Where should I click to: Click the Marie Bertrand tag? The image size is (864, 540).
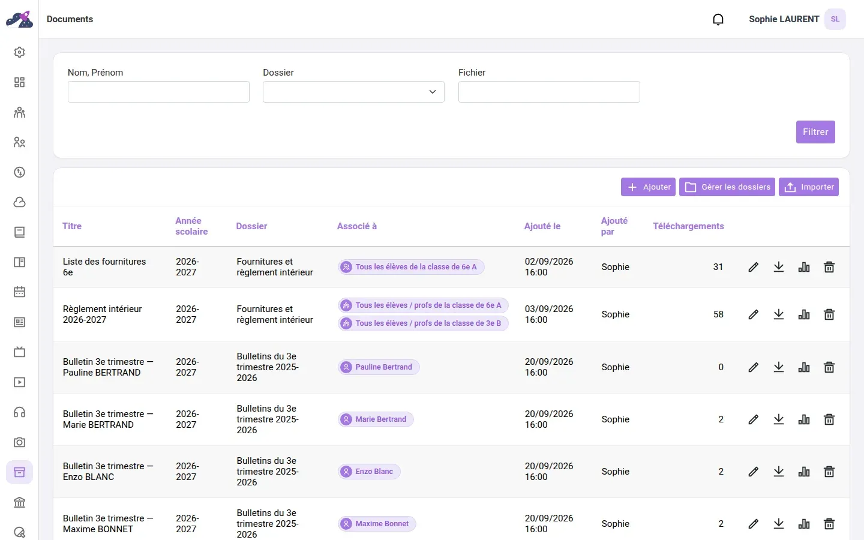(x=376, y=419)
